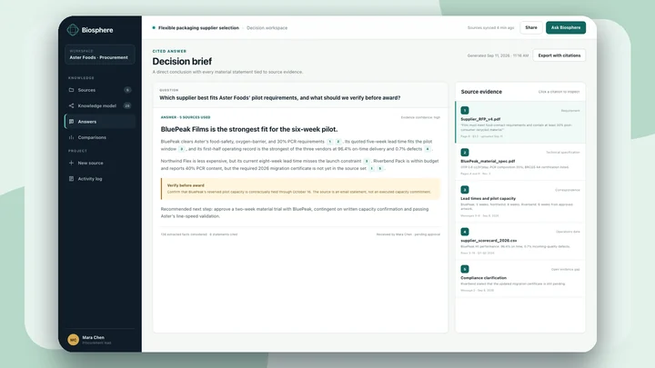The image size is (655, 368).
Task: Click the 'Verify before award' callout box
Action: [x=300, y=189]
